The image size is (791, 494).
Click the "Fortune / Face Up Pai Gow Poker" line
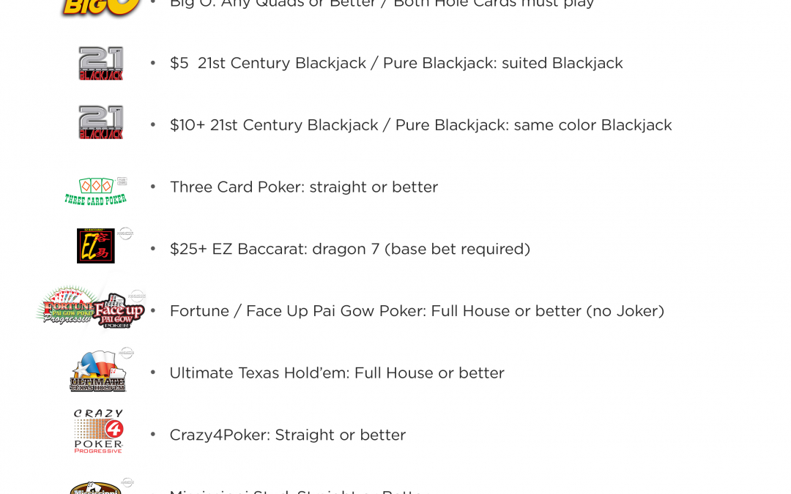pyautogui.click(x=417, y=311)
